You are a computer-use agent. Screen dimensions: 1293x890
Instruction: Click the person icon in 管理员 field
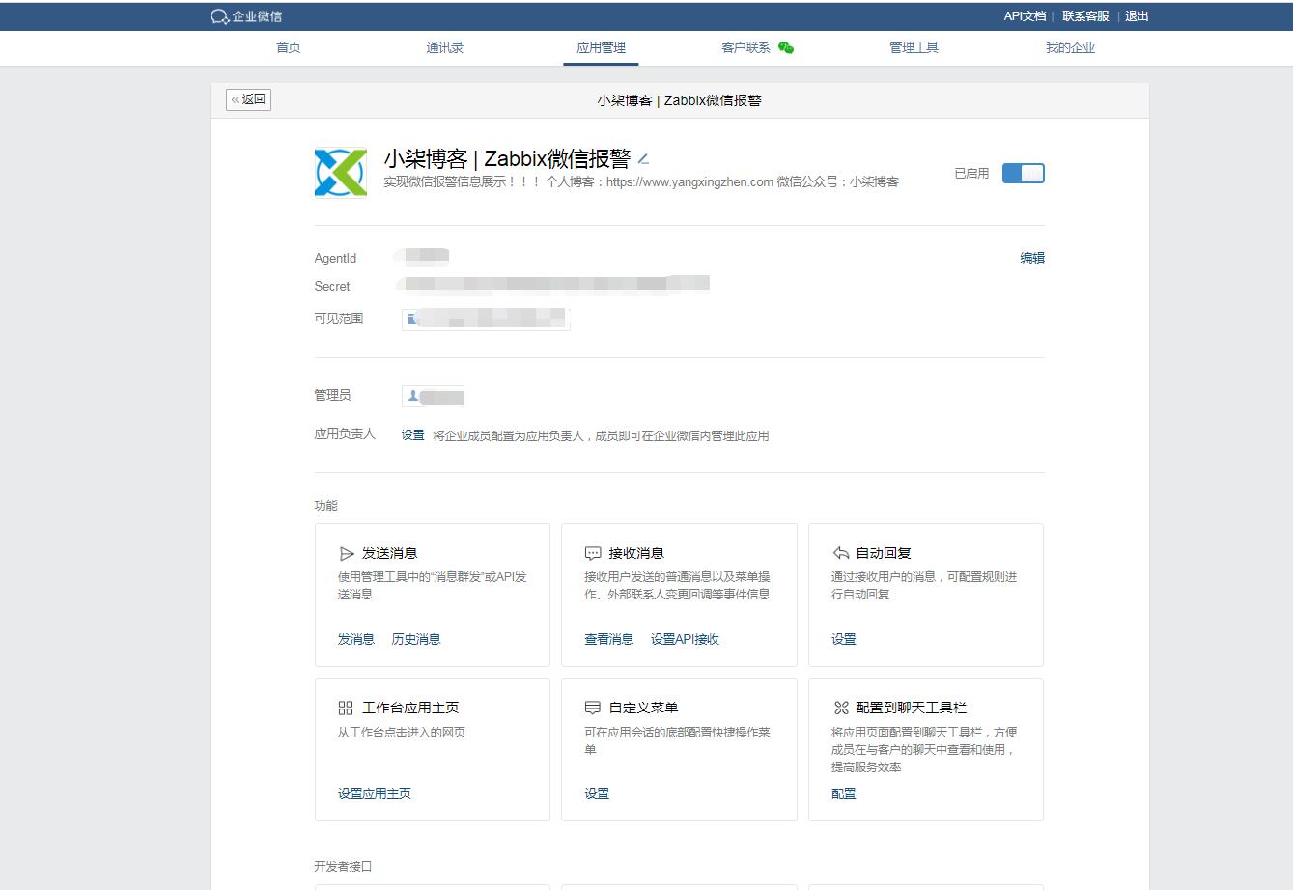413,396
